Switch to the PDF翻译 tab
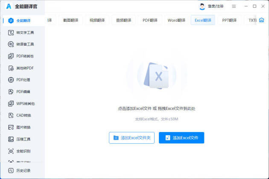The width and height of the screenshot is (269, 179). (x=150, y=20)
